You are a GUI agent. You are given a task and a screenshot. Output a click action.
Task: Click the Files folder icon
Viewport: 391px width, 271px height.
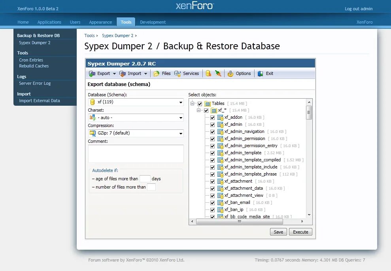(x=156, y=74)
